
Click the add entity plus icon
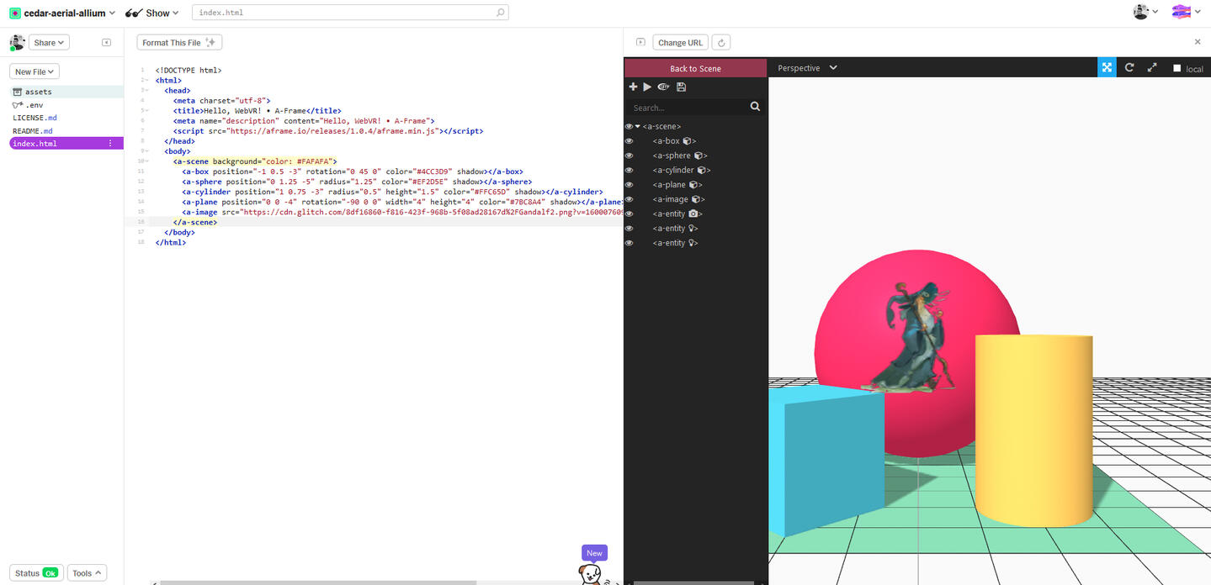(x=633, y=87)
